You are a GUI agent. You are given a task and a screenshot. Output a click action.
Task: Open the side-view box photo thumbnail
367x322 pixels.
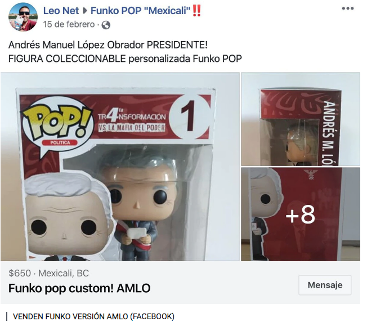[x=301, y=119]
